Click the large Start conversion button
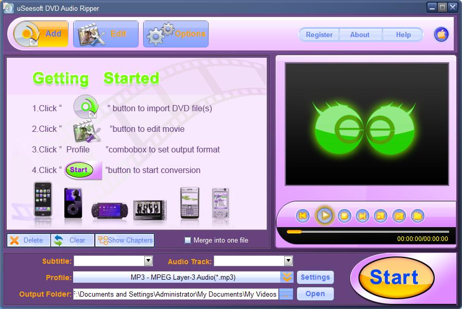The width and height of the screenshot is (462, 309). click(x=396, y=278)
